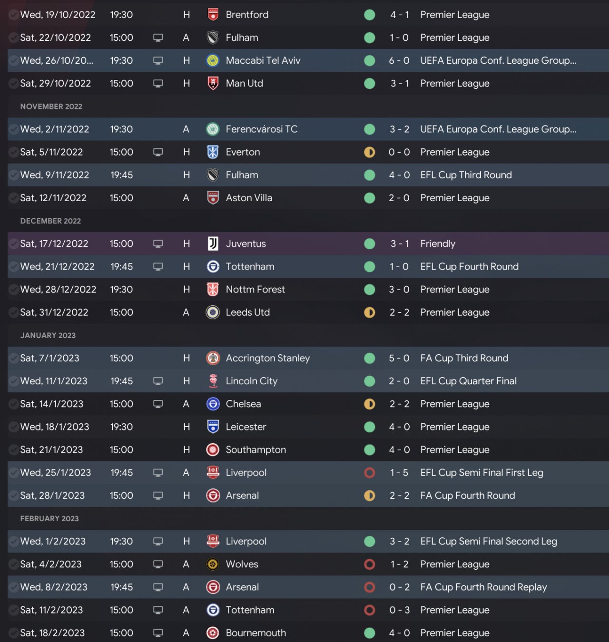Click the green win dot for Accrington Stanley
609x642 pixels.
tap(370, 358)
